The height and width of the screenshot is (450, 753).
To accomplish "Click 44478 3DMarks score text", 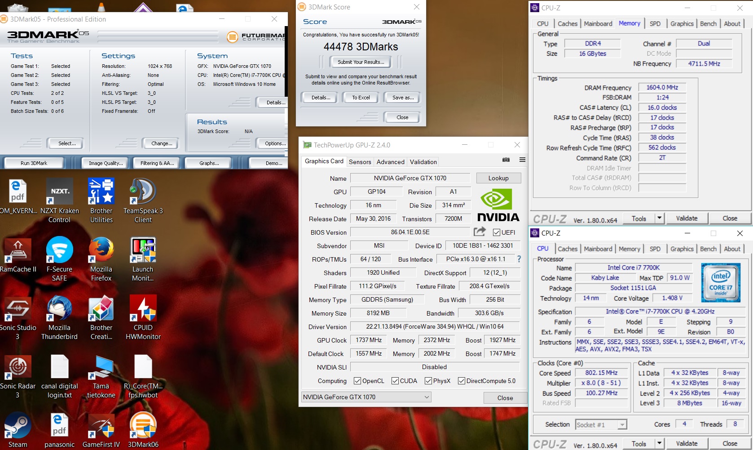I will click(361, 47).
